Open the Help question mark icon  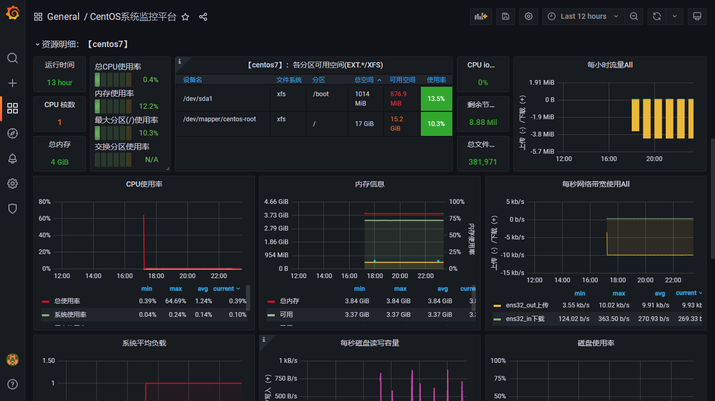tap(13, 384)
